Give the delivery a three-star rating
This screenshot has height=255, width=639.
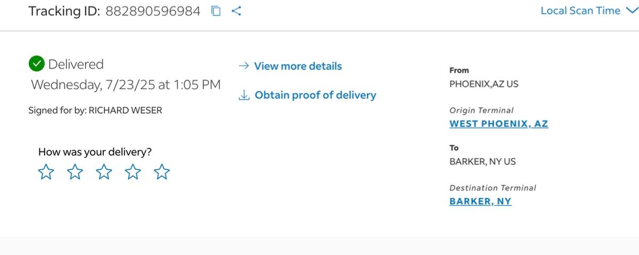click(104, 172)
